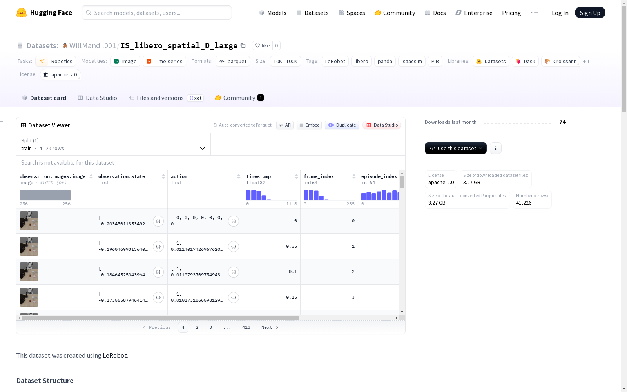The image size is (627, 392).
Task: Click the horizontal scrollbar of the dataset table
Action: (160, 318)
